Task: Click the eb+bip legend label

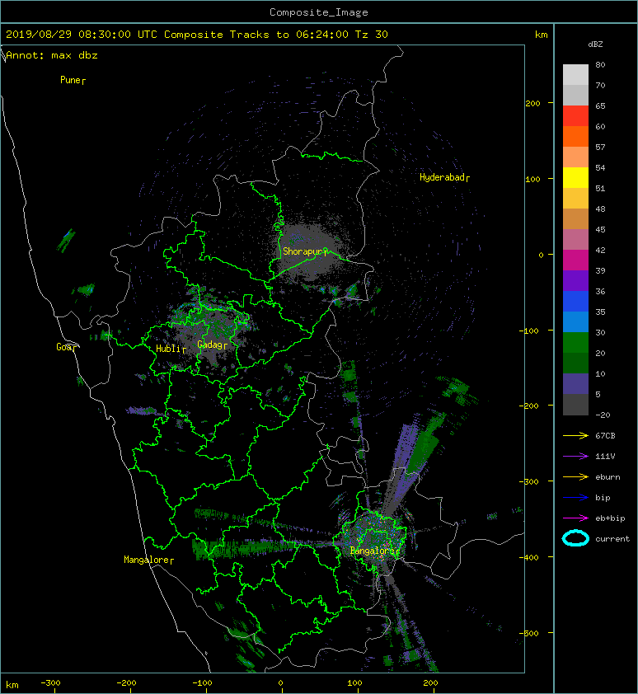Action: coord(610,518)
